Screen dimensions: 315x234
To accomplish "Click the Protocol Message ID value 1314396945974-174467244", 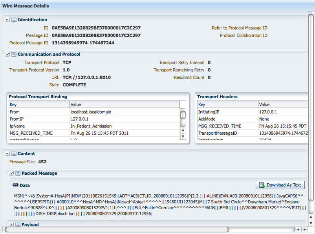I will click(83, 43).
